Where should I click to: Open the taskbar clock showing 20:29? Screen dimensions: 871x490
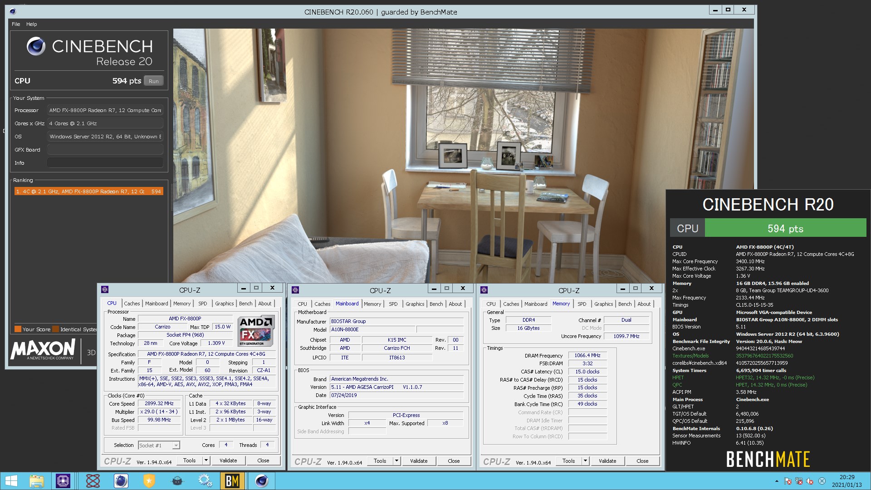tap(847, 481)
